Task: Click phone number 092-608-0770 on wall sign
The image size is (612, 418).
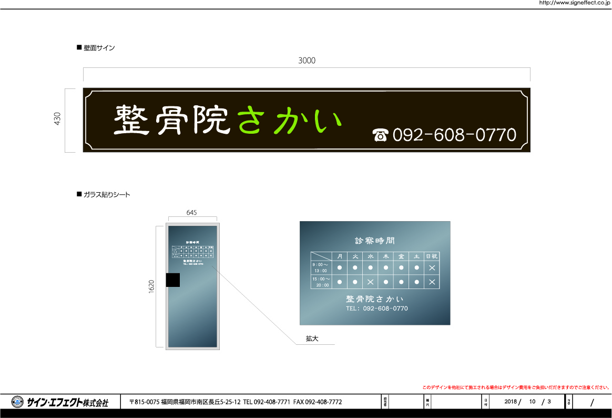Action: (x=455, y=135)
